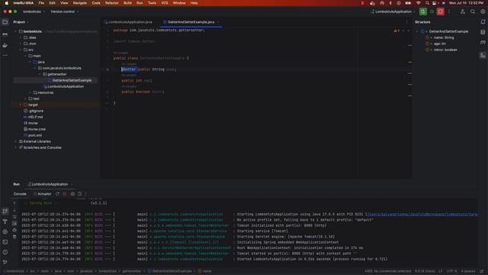Open the LombokTutsApplication run configuration dropdown

[393, 11]
